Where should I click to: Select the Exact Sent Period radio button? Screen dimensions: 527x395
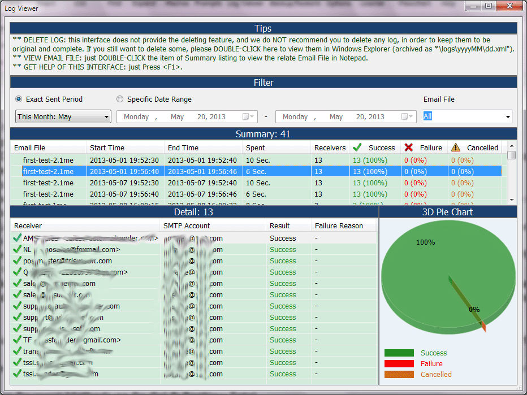[19, 99]
